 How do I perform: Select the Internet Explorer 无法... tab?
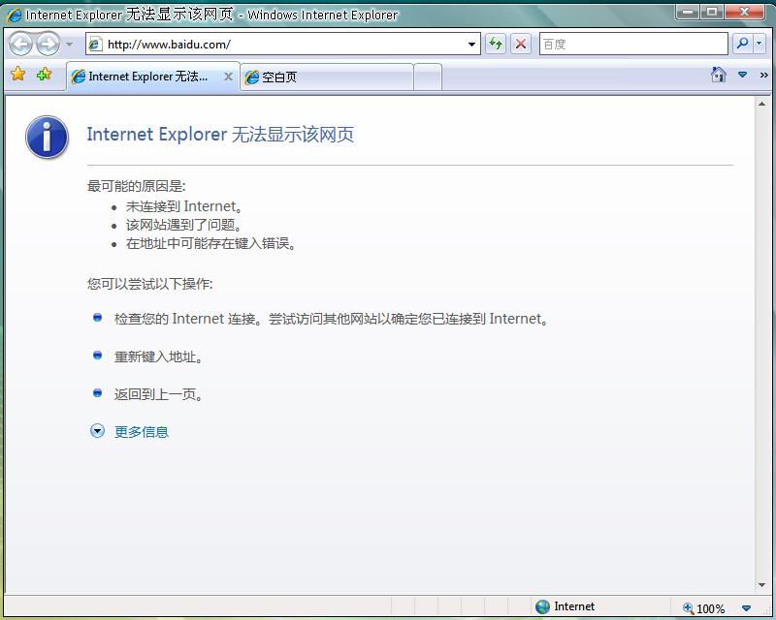coord(153,77)
